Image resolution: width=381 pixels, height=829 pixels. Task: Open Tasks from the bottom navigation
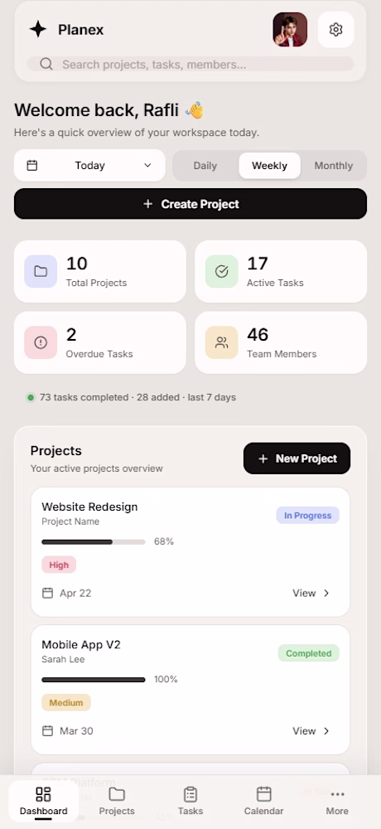(190, 801)
